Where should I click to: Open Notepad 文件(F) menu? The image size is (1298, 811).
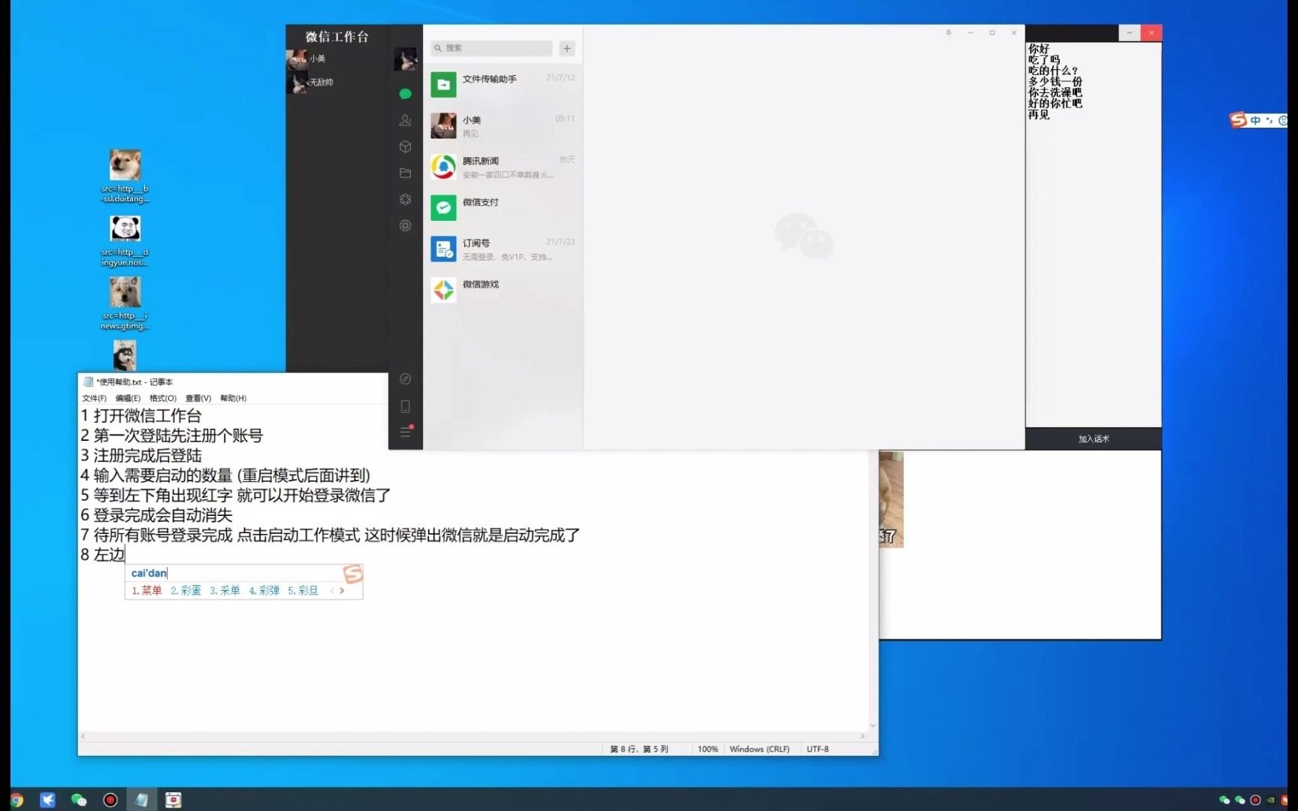pyautogui.click(x=94, y=398)
